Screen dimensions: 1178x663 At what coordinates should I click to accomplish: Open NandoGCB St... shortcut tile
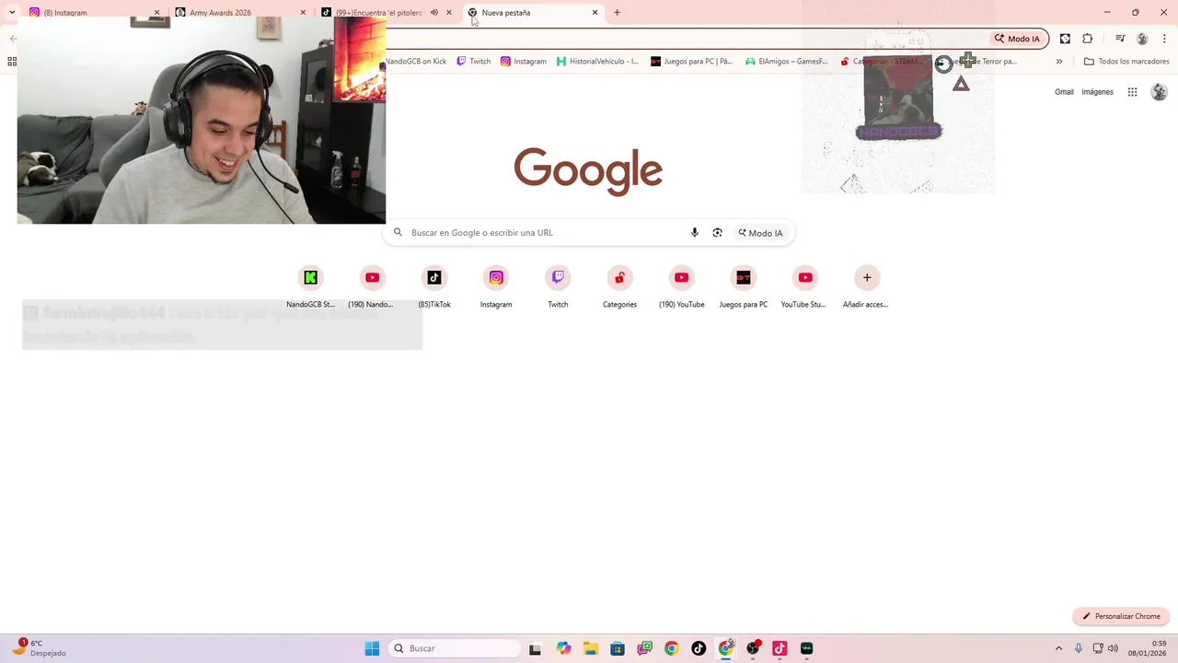[x=310, y=286]
